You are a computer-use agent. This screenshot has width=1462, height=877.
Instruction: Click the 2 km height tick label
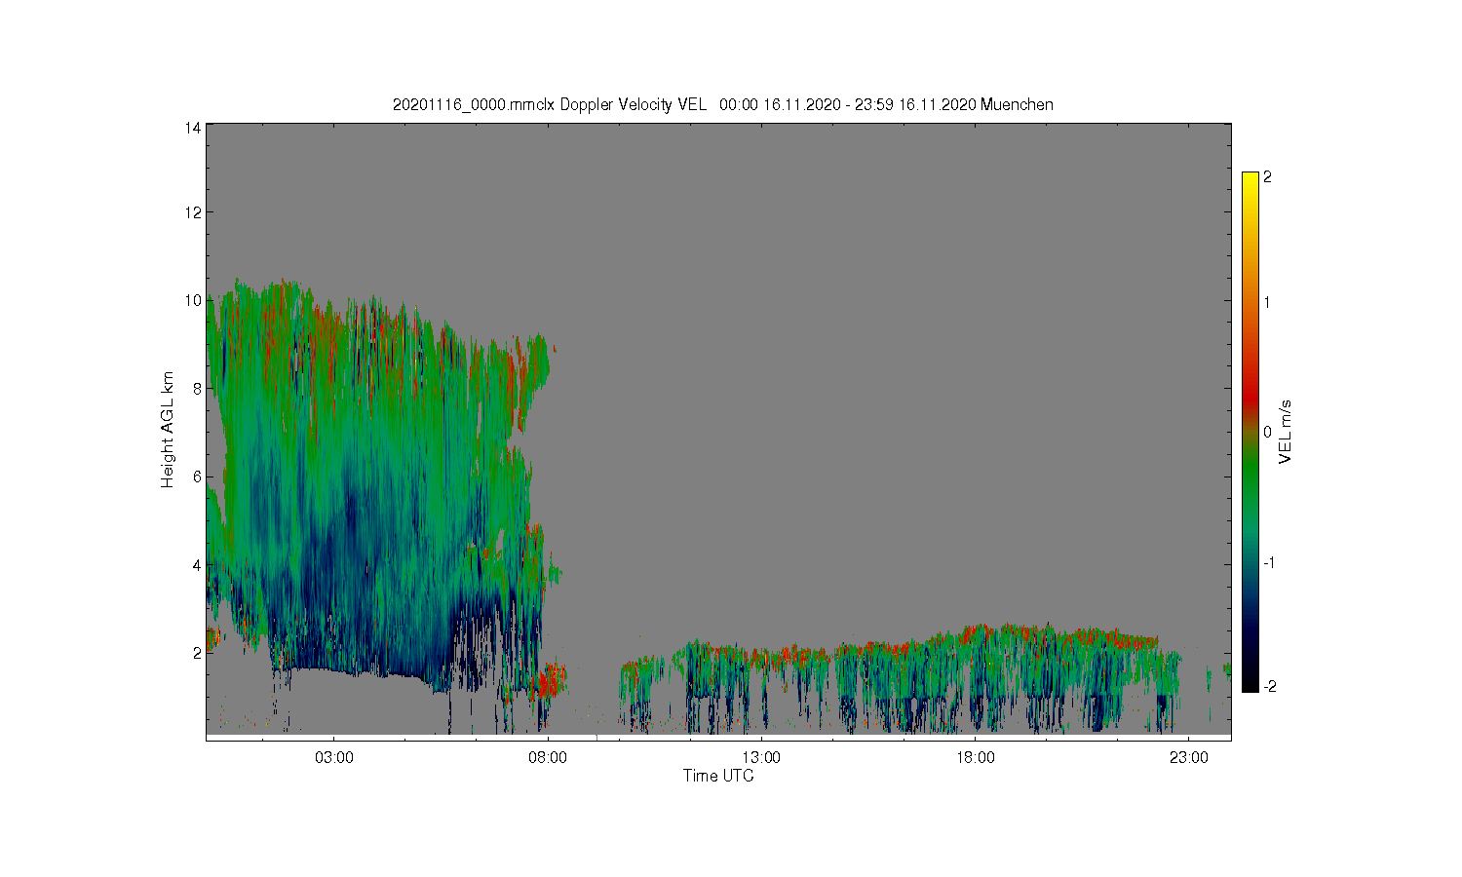tap(197, 653)
